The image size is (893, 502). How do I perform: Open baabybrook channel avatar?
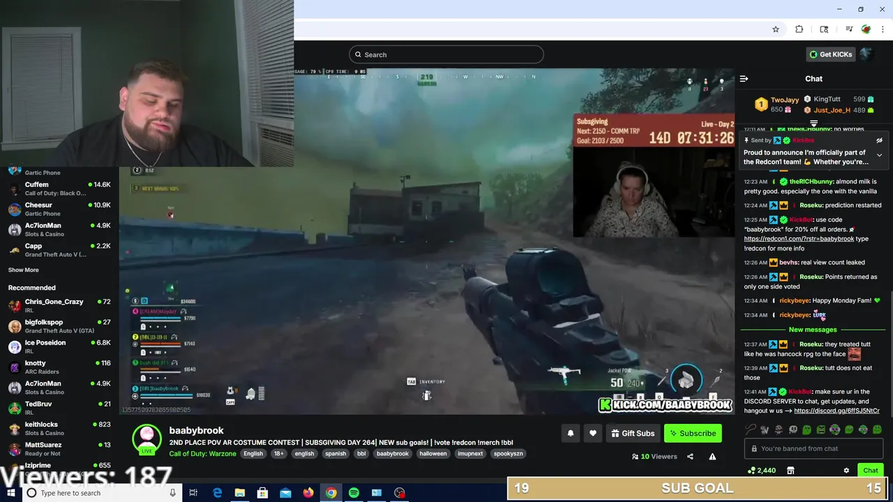(147, 439)
